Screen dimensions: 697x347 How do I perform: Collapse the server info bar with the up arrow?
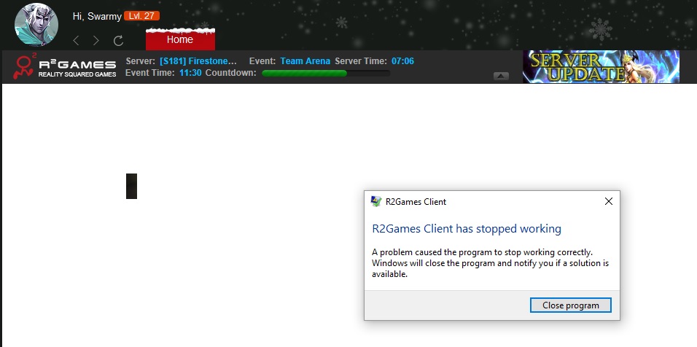[x=501, y=76]
